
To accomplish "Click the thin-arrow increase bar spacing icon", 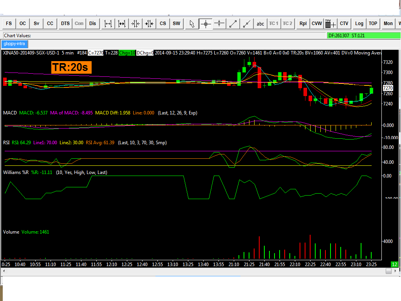I will point(108,24).
